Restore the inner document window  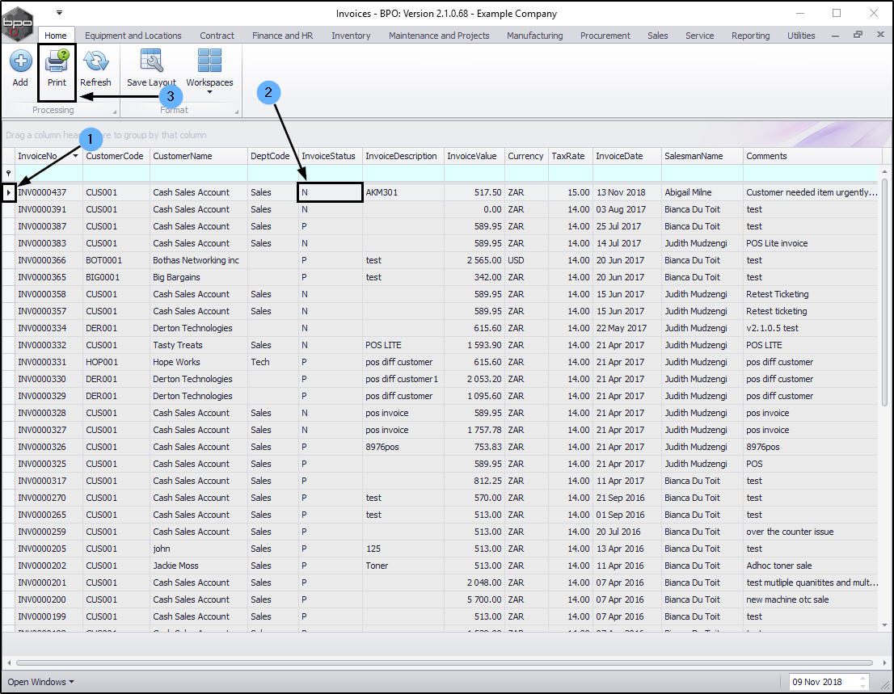pos(858,35)
